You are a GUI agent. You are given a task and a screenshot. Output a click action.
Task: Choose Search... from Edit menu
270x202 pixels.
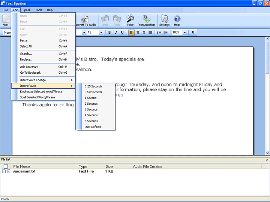tap(43, 53)
